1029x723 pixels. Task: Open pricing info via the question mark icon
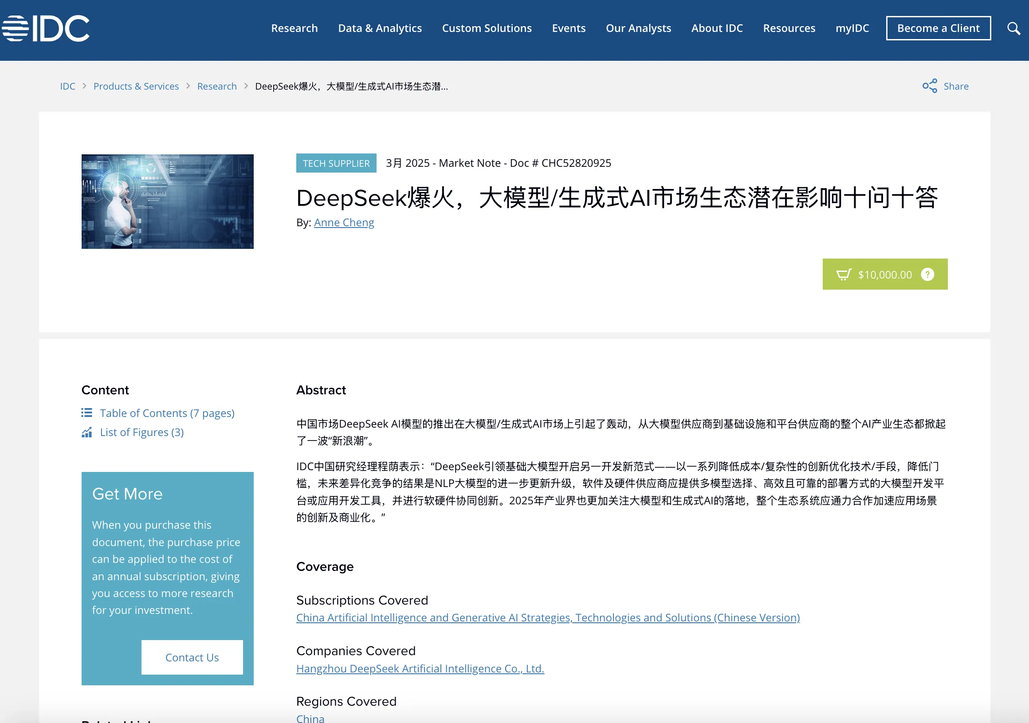click(x=927, y=274)
